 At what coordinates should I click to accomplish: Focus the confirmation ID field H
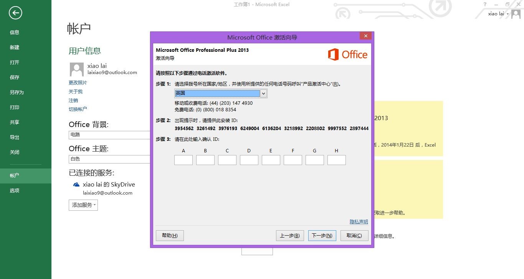tap(337, 160)
